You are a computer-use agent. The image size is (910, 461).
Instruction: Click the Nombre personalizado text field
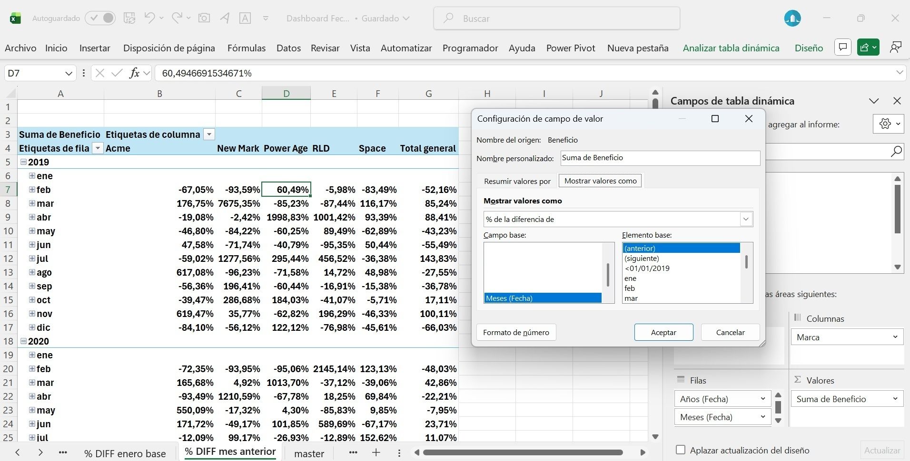[660, 158]
